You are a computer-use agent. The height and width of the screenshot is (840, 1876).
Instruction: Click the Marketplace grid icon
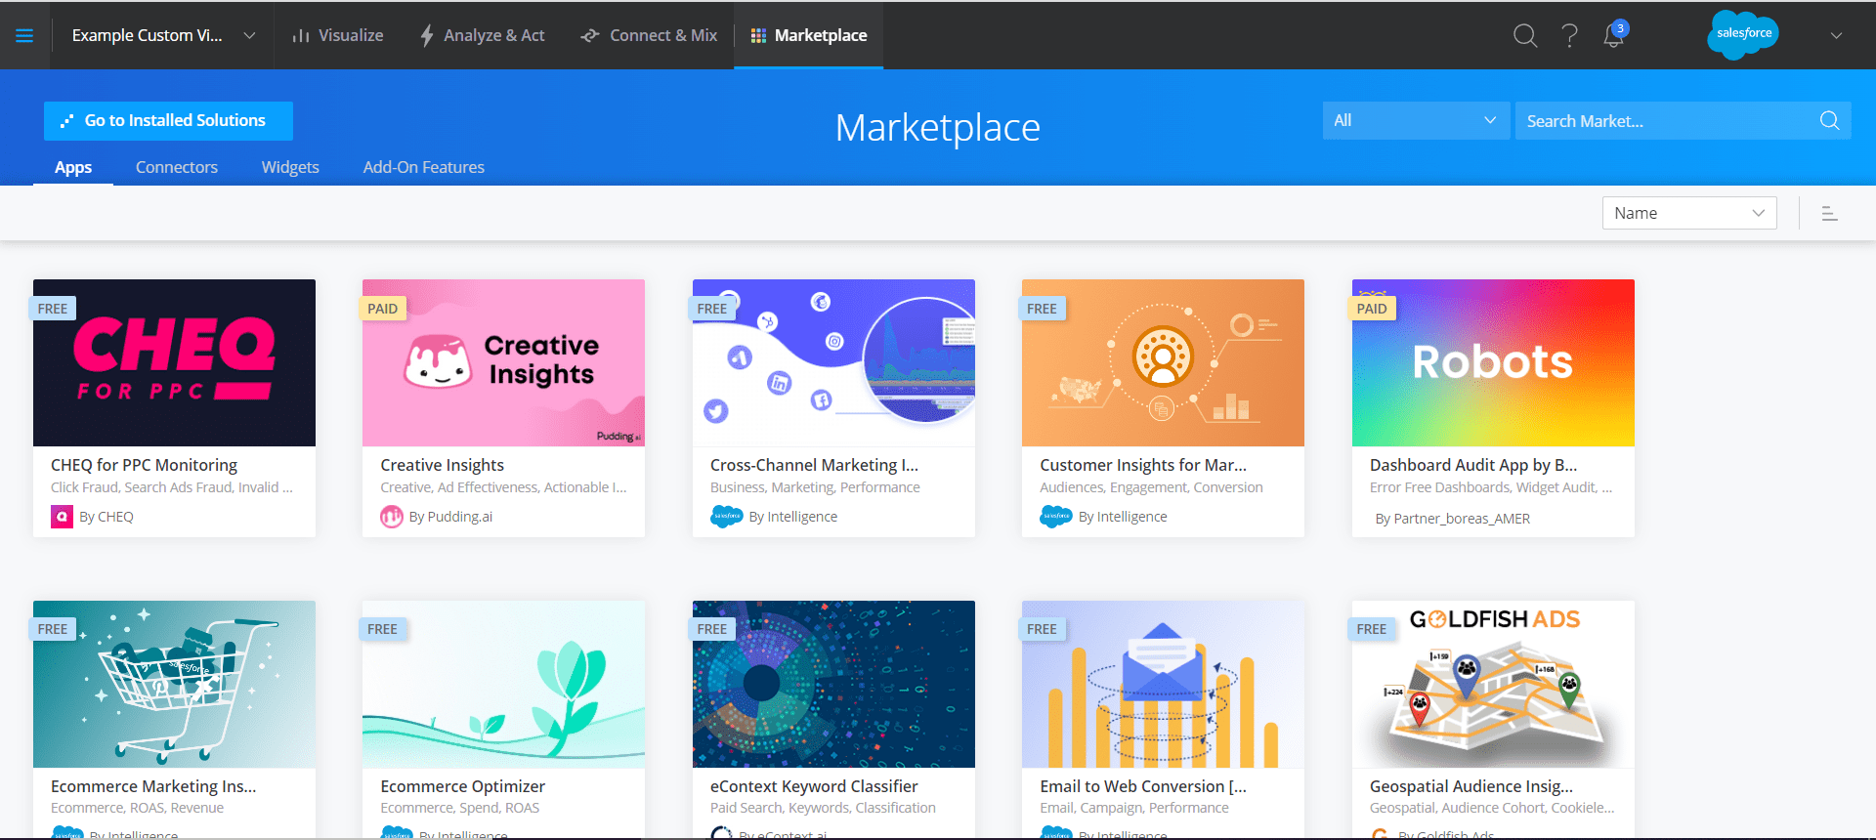click(758, 36)
